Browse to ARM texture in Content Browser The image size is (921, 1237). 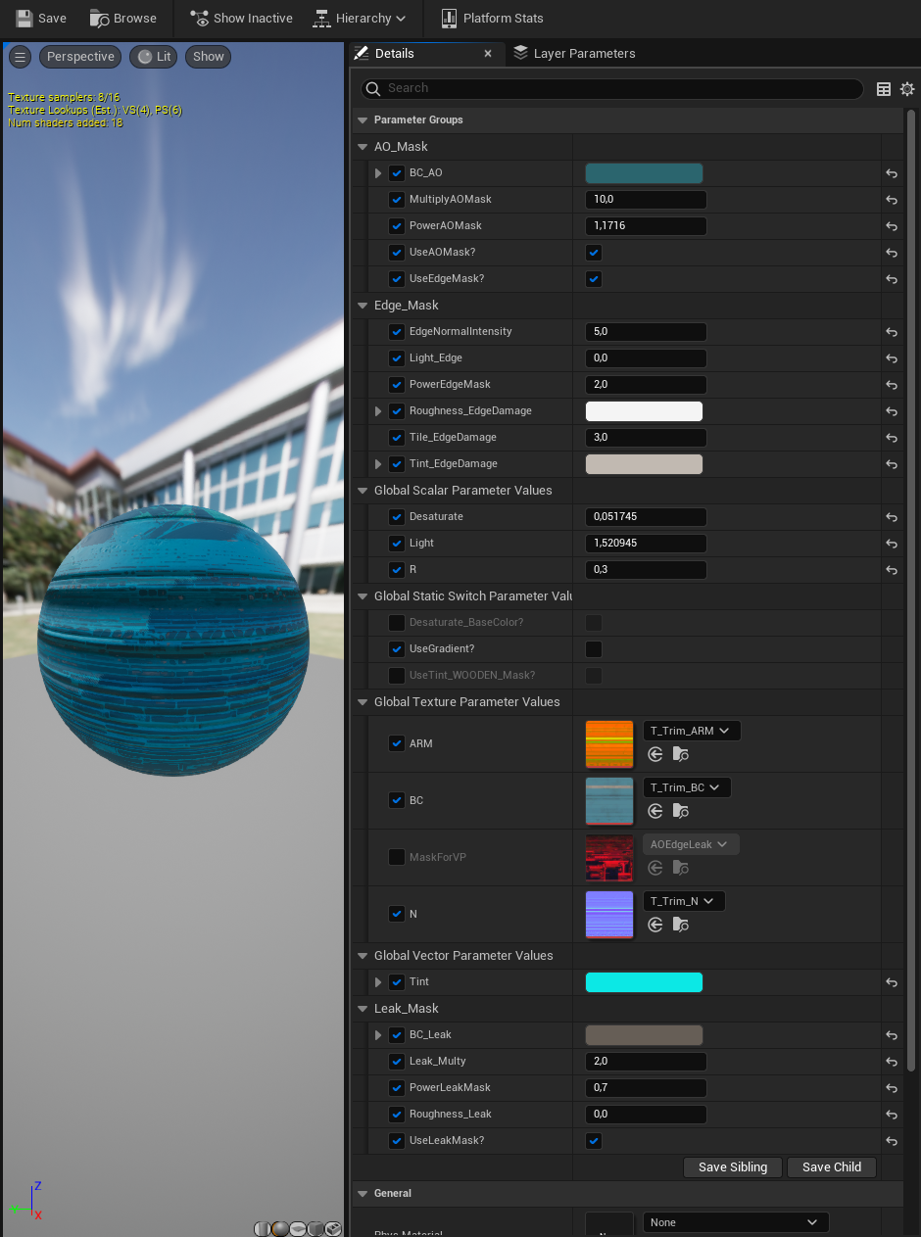[681, 754]
